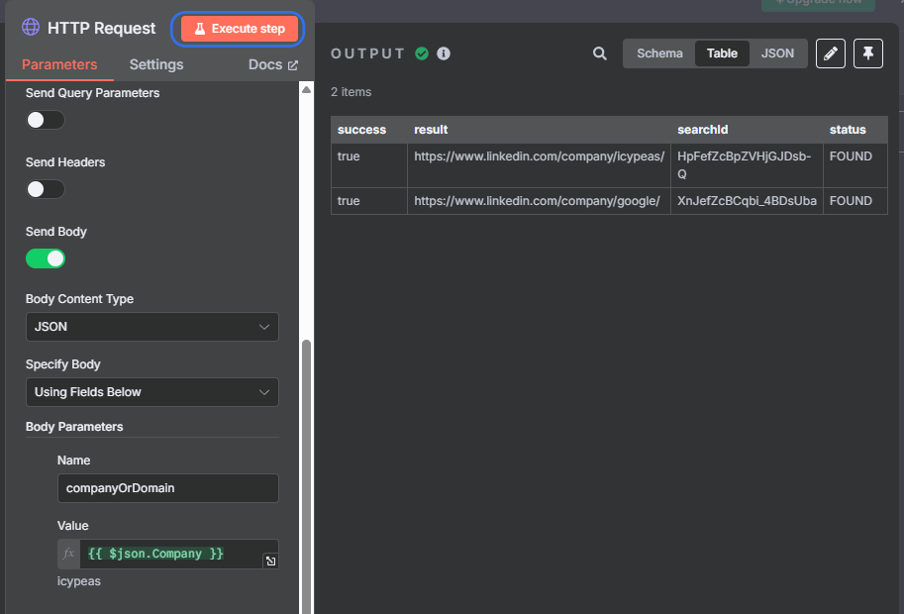Switch output view to Schema
This screenshot has height=614, width=904.
(659, 53)
